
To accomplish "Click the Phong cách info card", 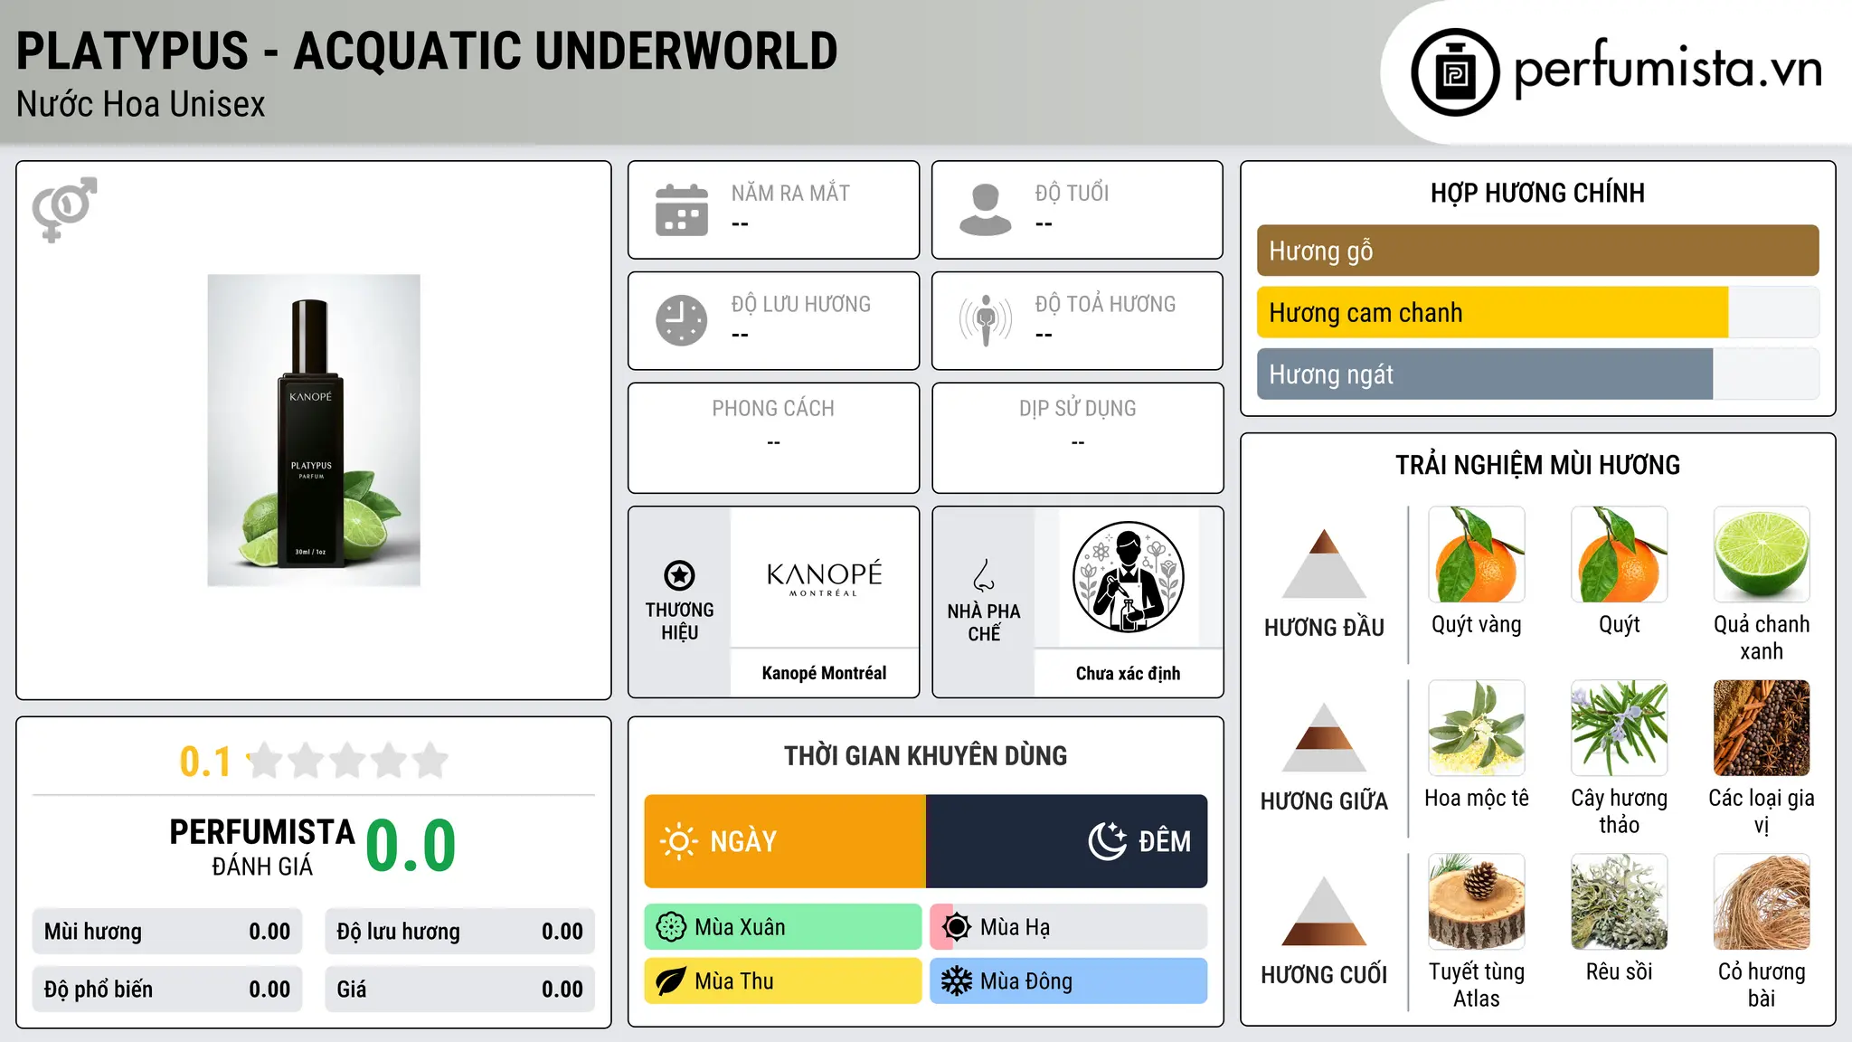I will [773, 438].
